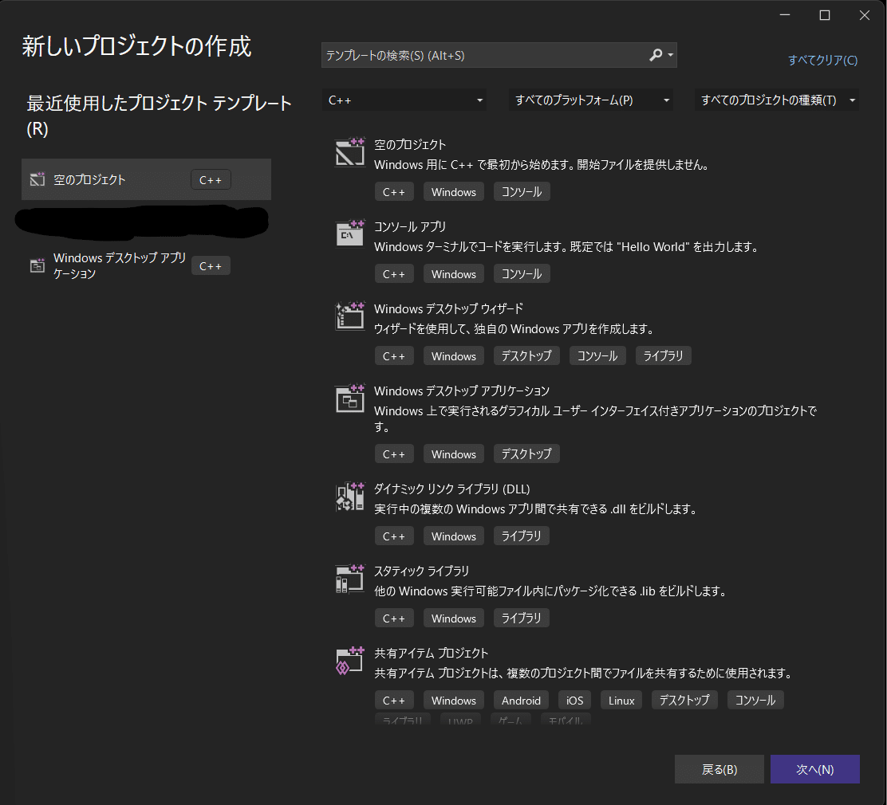Click the Windows デスクトップ アプリケーション template icon
This screenshot has width=887, height=805.
point(349,398)
